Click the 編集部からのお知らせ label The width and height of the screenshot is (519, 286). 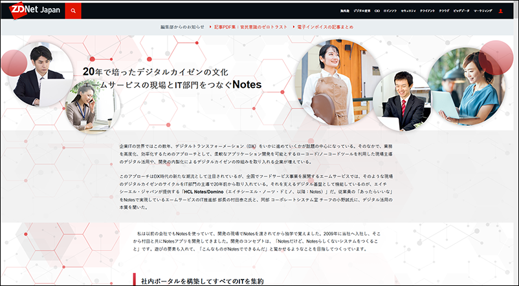point(182,27)
